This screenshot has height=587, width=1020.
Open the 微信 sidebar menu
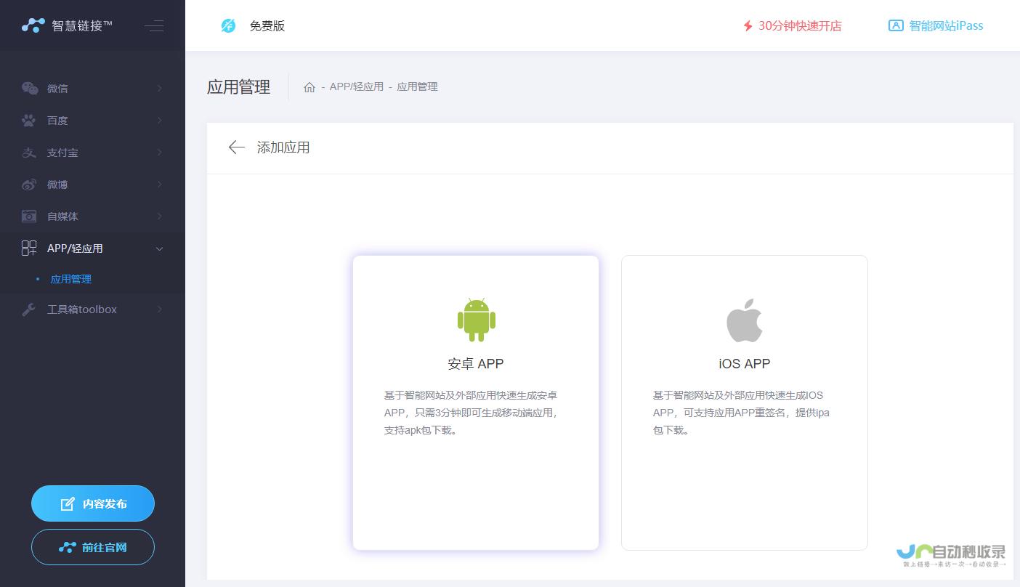pos(92,89)
